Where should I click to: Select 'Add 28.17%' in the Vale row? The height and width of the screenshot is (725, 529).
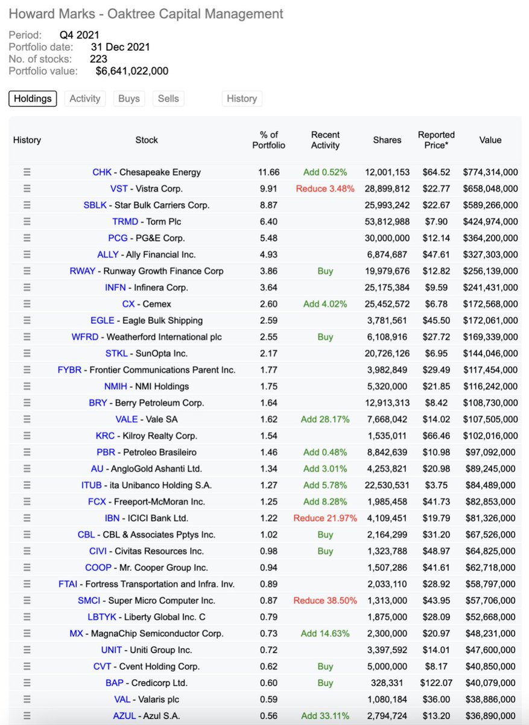tap(326, 419)
